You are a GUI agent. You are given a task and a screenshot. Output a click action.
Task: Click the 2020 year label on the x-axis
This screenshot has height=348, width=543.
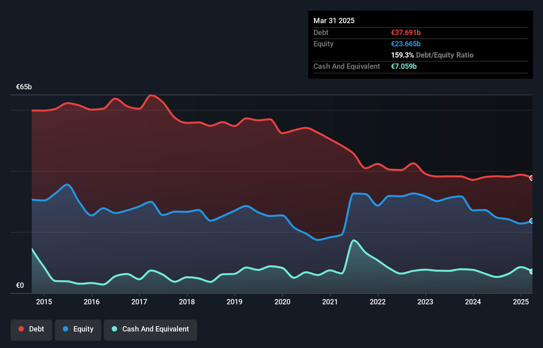click(282, 302)
